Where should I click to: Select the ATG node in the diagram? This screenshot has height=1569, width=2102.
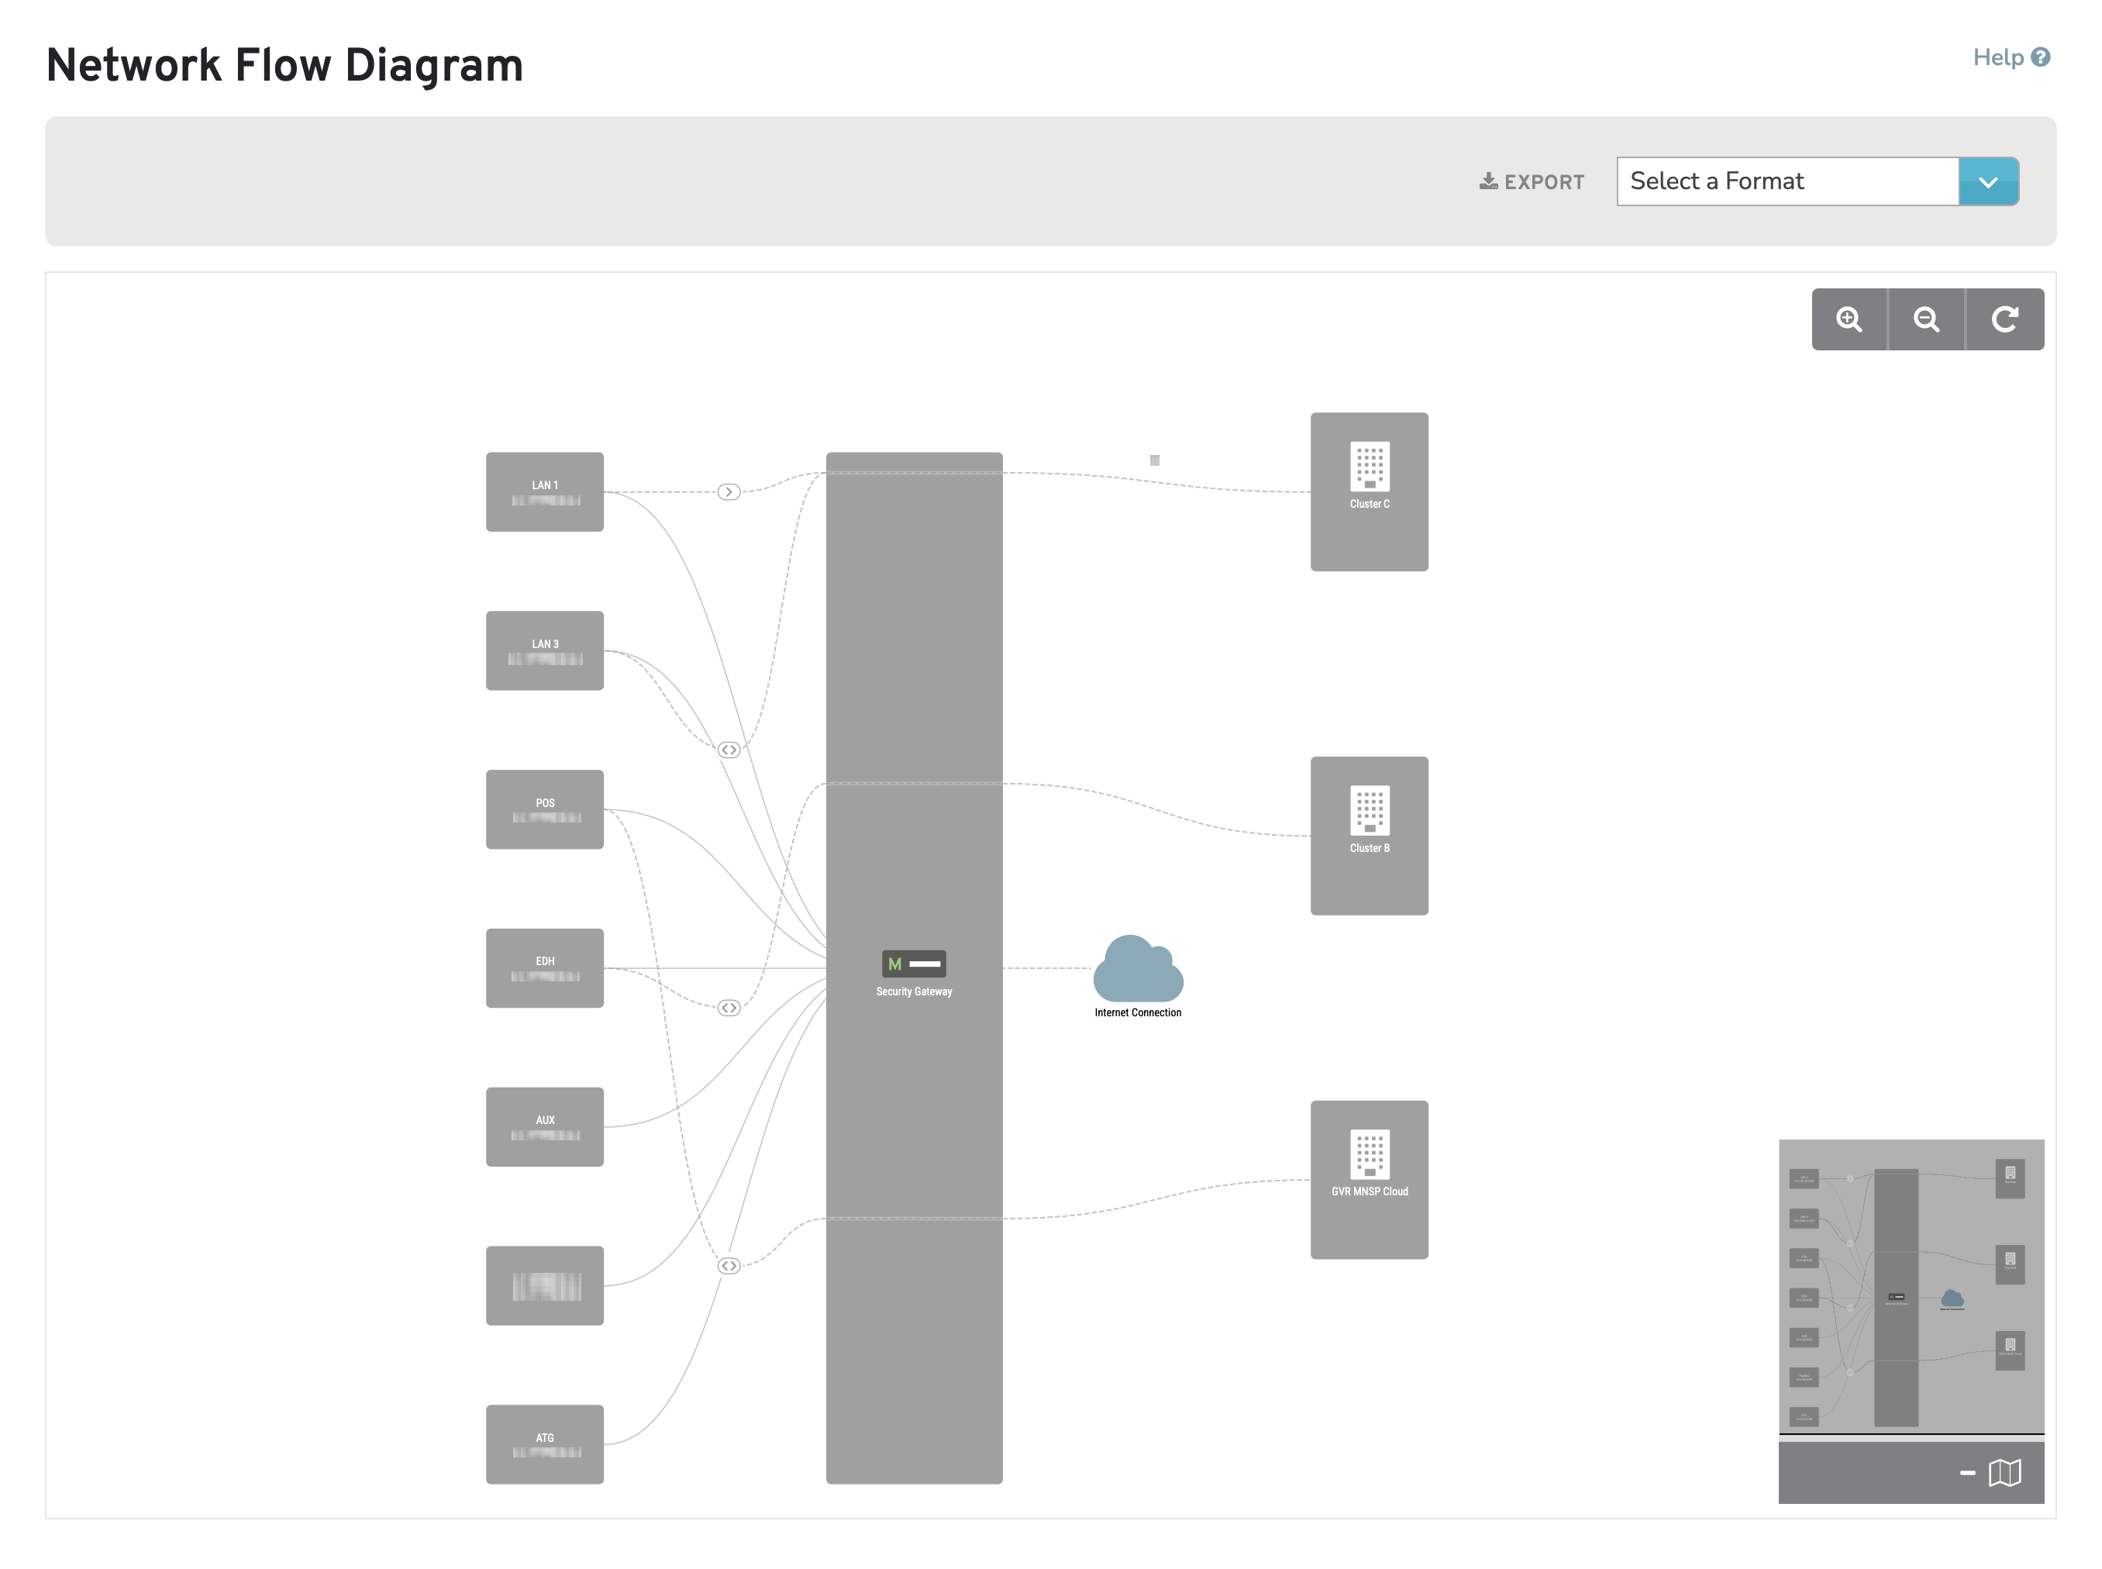[x=544, y=1443]
